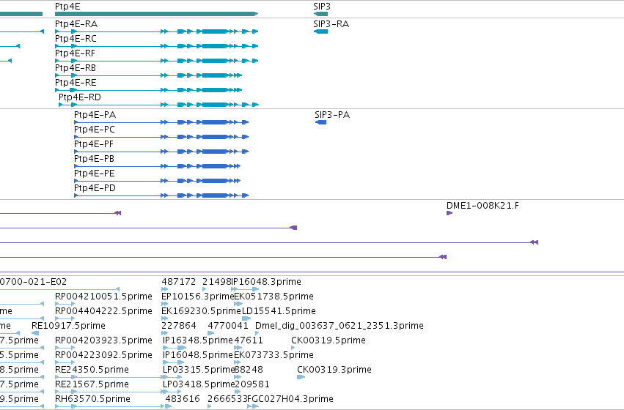Pick protein label Ptp4E-PC
The image size is (624, 410).
tap(95, 130)
